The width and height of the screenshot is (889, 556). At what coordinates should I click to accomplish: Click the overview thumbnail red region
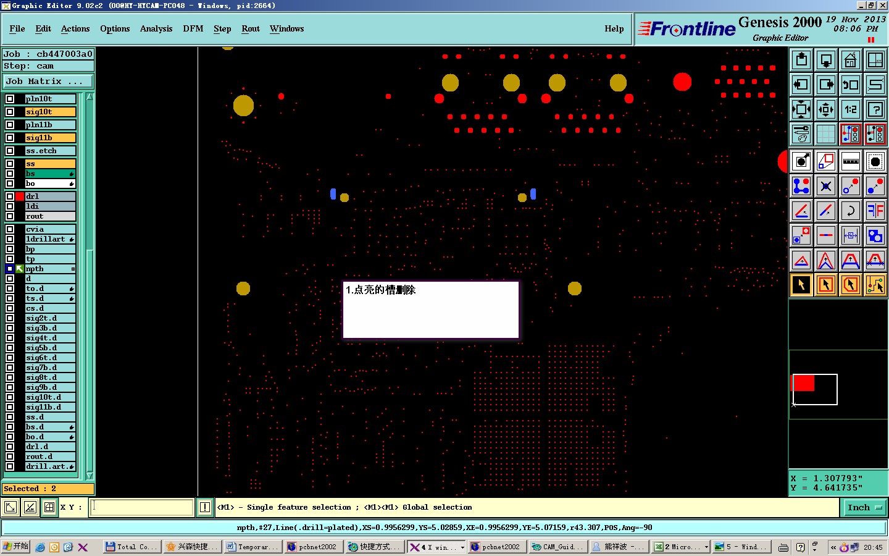pyautogui.click(x=803, y=383)
